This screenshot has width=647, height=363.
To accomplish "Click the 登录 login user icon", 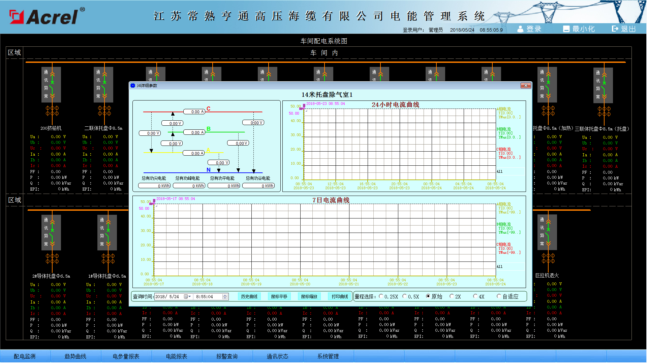I will point(520,29).
